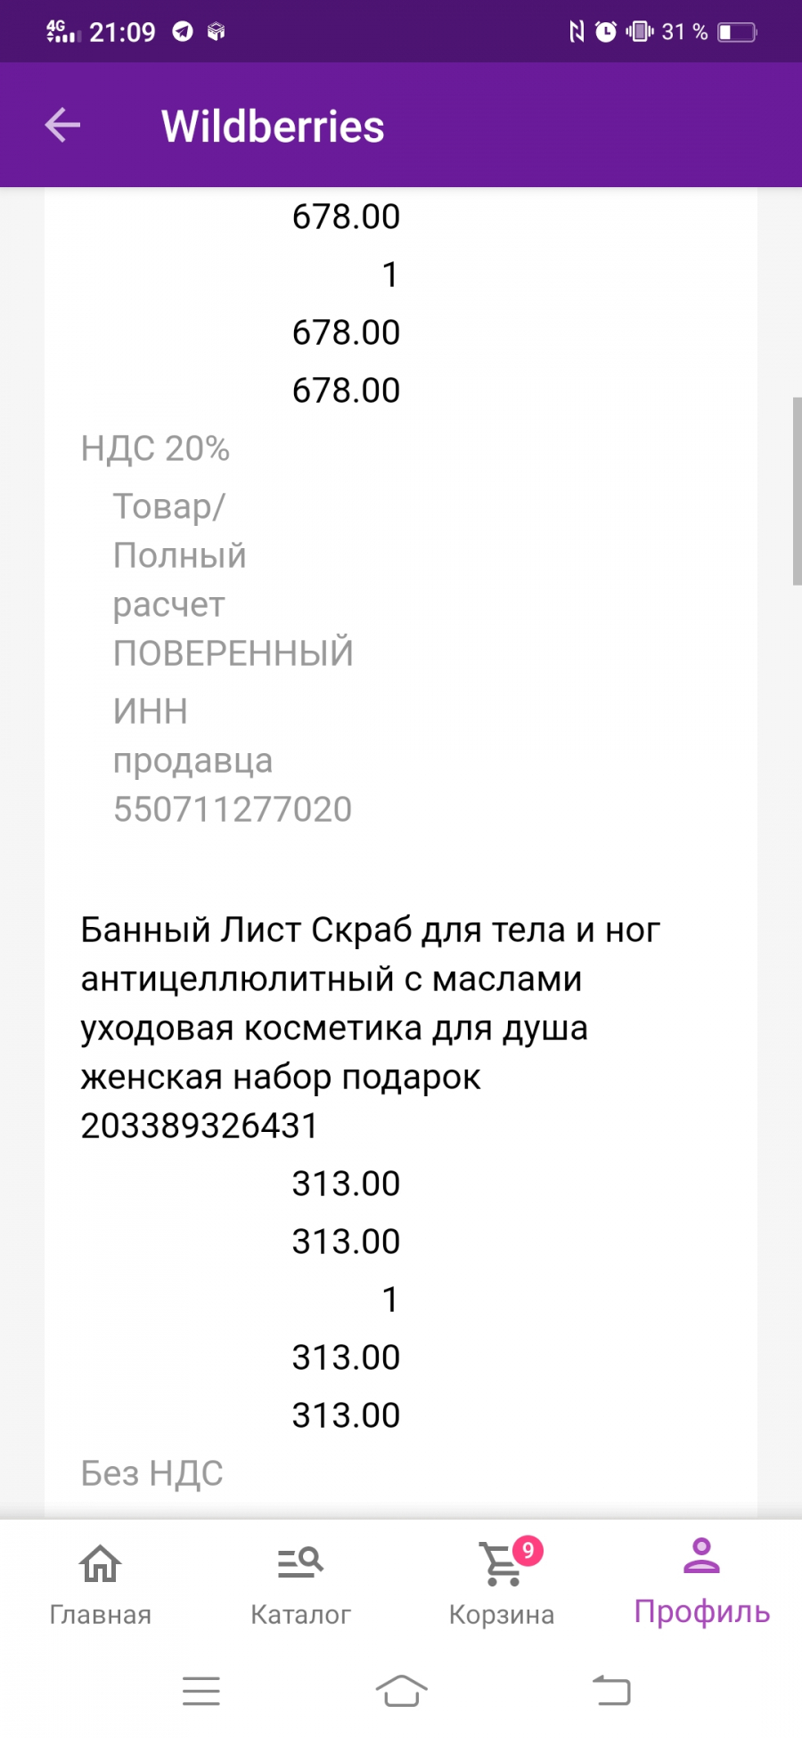
Task: Tap the Telegram notification icon in status bar
Action: point(183,32)
